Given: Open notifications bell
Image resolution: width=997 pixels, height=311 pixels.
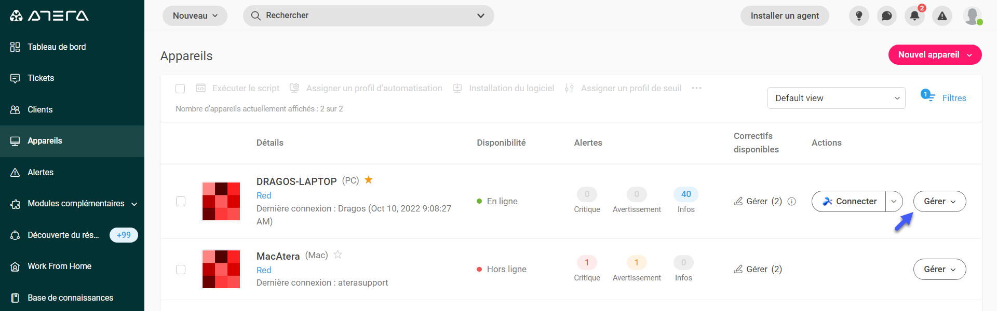Looking at the screenshot, I should [x=914, y=16].
